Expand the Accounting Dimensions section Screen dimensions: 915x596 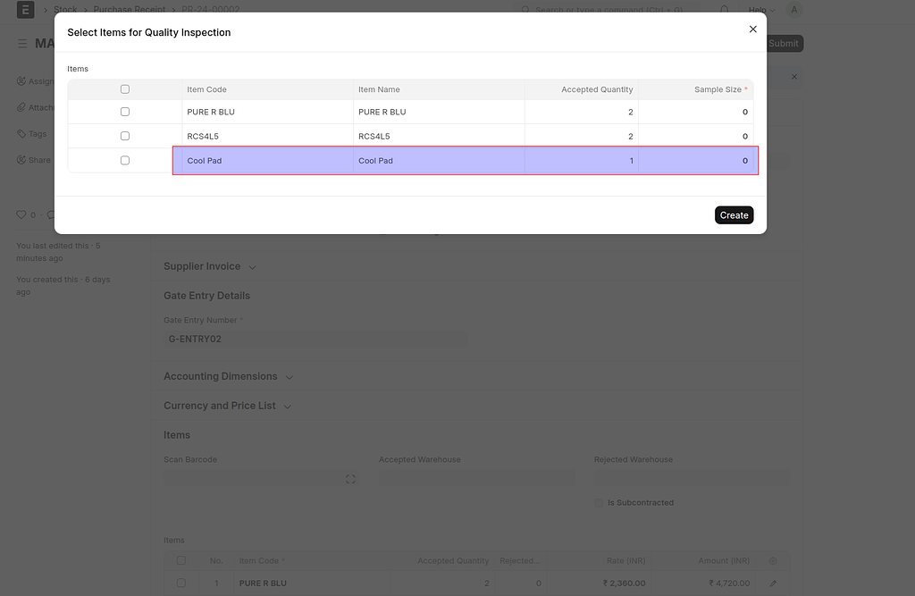289,376
